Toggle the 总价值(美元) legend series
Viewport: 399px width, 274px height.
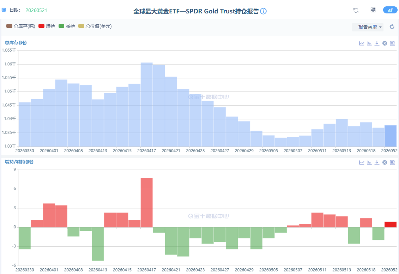pyautogui.click(x=95, y=26)
